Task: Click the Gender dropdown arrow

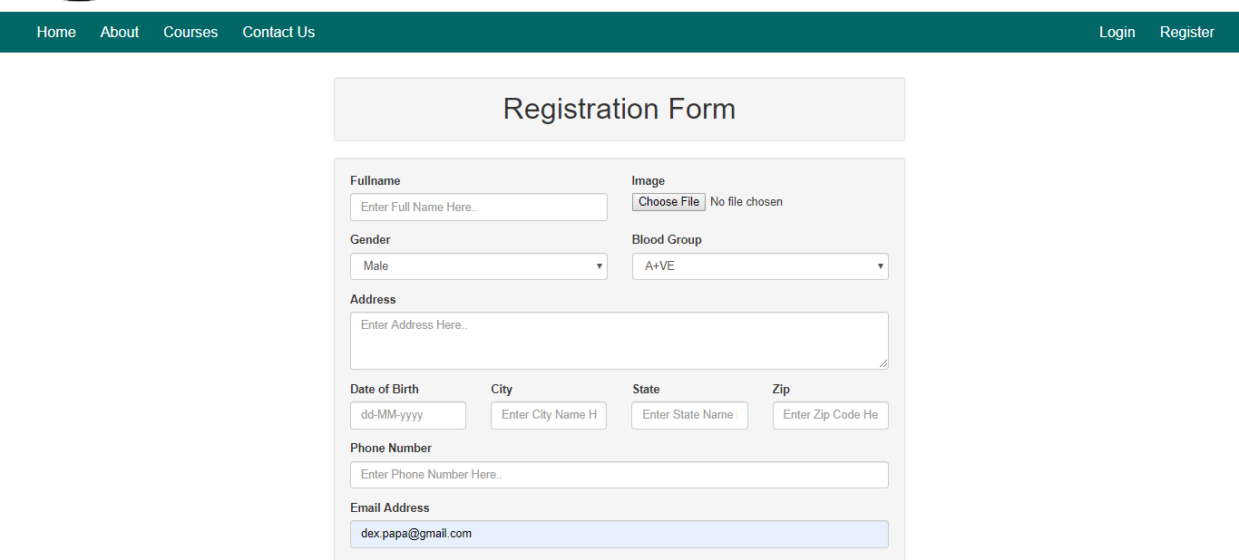Action: (599, 266)
